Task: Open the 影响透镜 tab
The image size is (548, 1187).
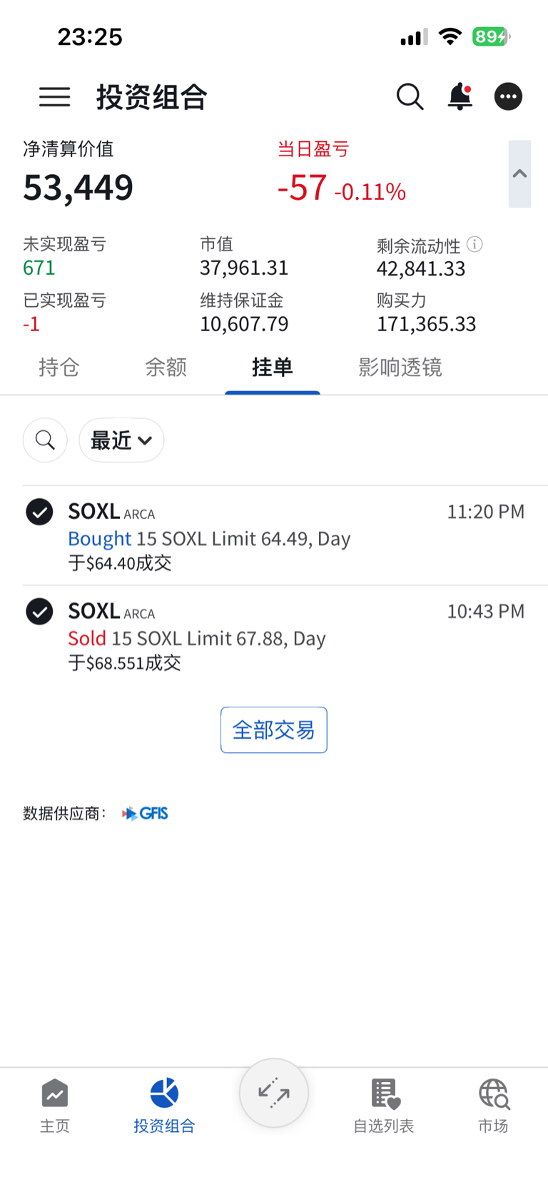Action: 400,368
